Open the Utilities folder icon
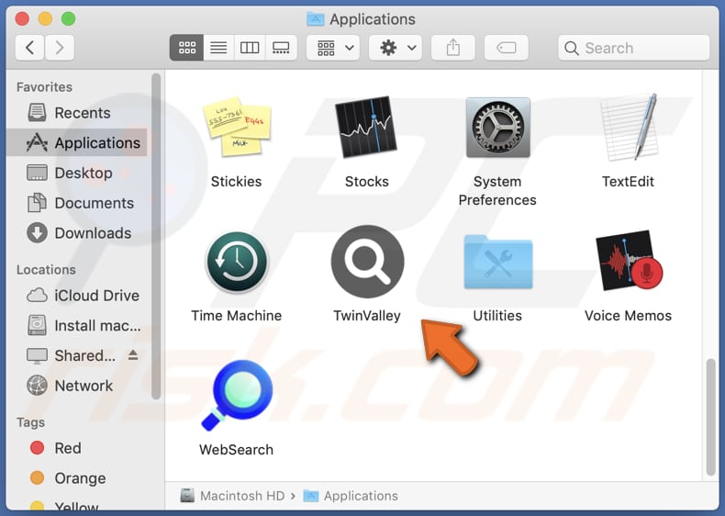Screen dimensions: 725x516 coord(498,262)
